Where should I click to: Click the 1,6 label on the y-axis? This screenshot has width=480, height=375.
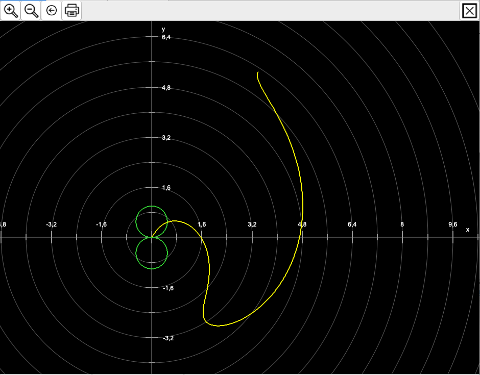click(x=166, y=188)
